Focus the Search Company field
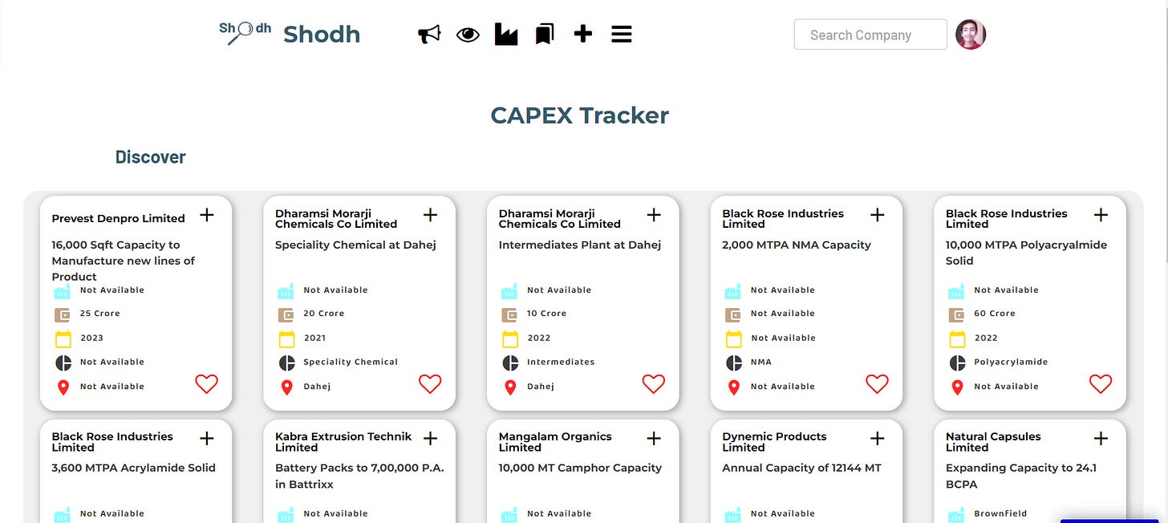 tap(870, 34)
